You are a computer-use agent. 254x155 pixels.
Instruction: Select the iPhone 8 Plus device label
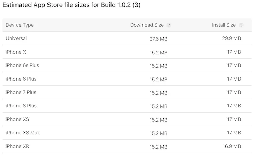click(21, 106)
